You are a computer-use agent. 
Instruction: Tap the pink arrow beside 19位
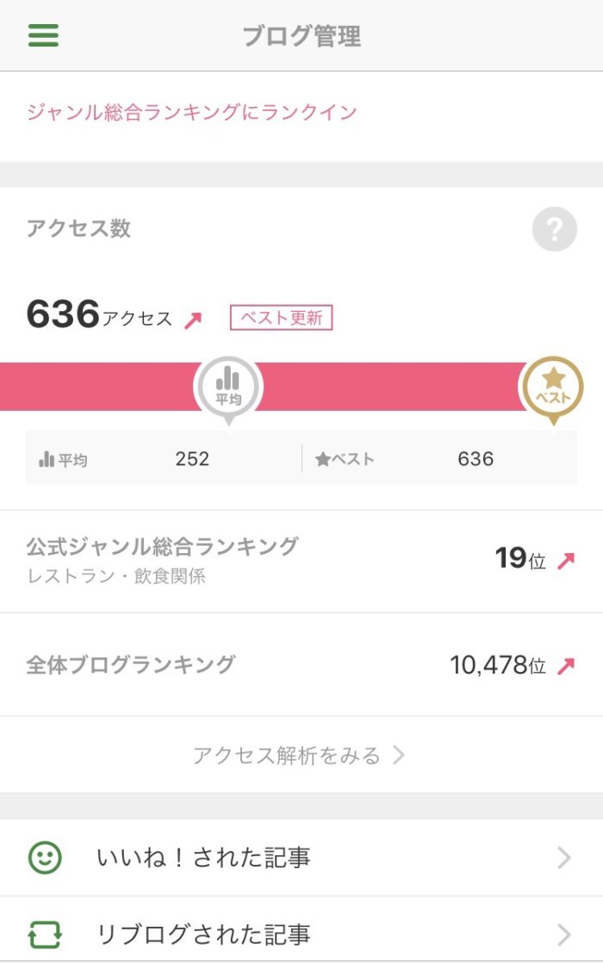click(566, 562)
